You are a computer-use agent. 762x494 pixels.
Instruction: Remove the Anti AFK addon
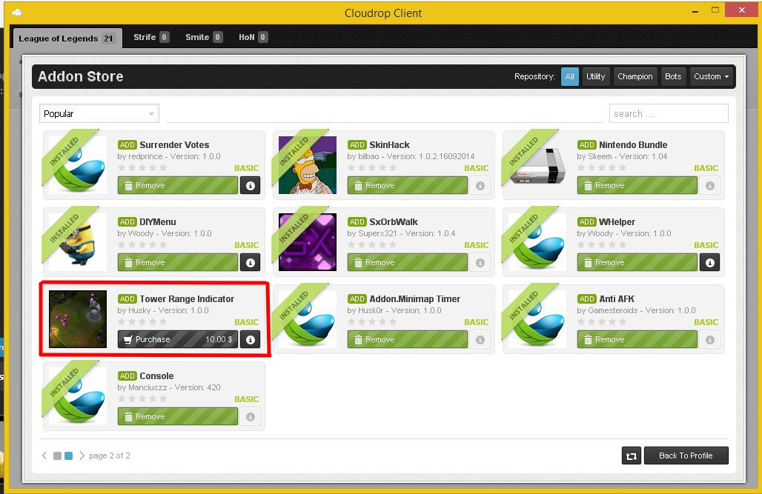point(637,339)
